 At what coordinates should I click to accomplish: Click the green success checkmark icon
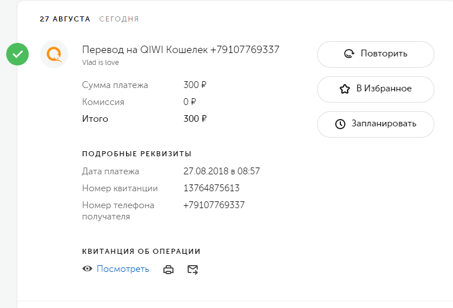coord(17,54)
